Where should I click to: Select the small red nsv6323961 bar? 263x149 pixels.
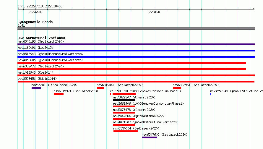tap(177, 88)
